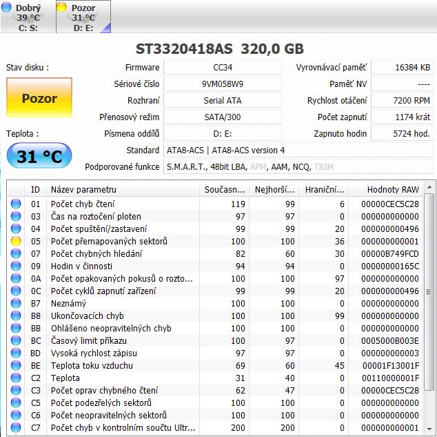
Task: Click the scrollbar down arrow in SMART list
Action: tap(429, 429)
